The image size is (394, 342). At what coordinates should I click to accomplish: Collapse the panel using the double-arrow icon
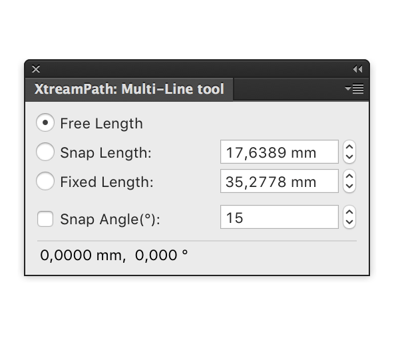pos(357,69)
